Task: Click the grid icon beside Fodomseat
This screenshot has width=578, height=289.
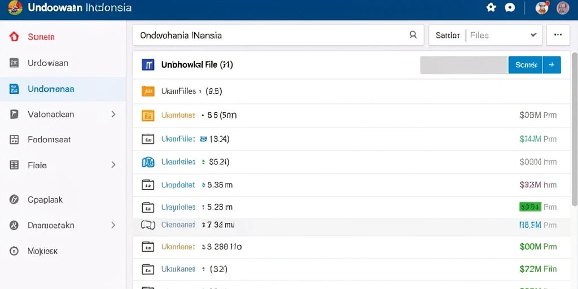Action: 14,139
